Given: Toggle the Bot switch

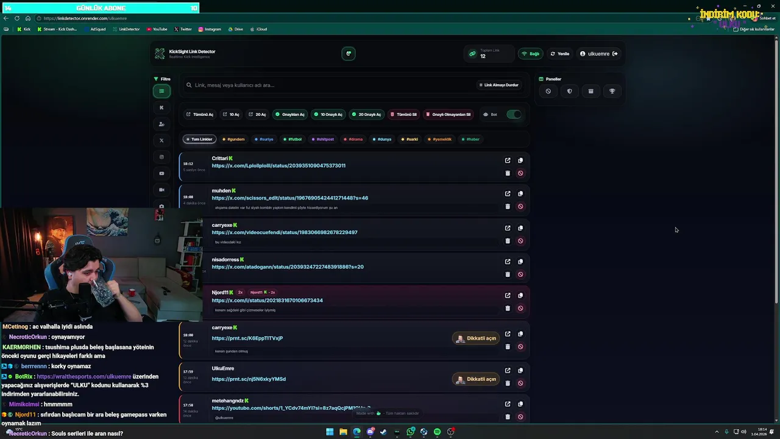Looking at the screenshot, I should pos(514,115).
